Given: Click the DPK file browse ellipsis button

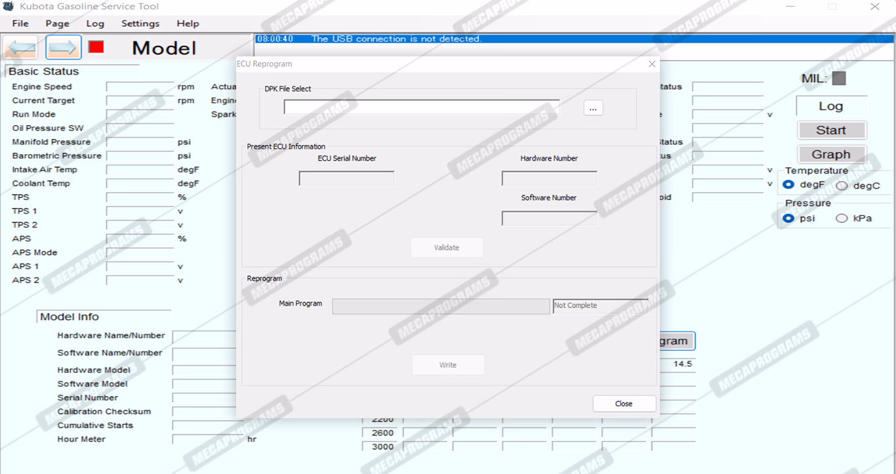Looking at the screenshot, I should (x=593, y=109).
